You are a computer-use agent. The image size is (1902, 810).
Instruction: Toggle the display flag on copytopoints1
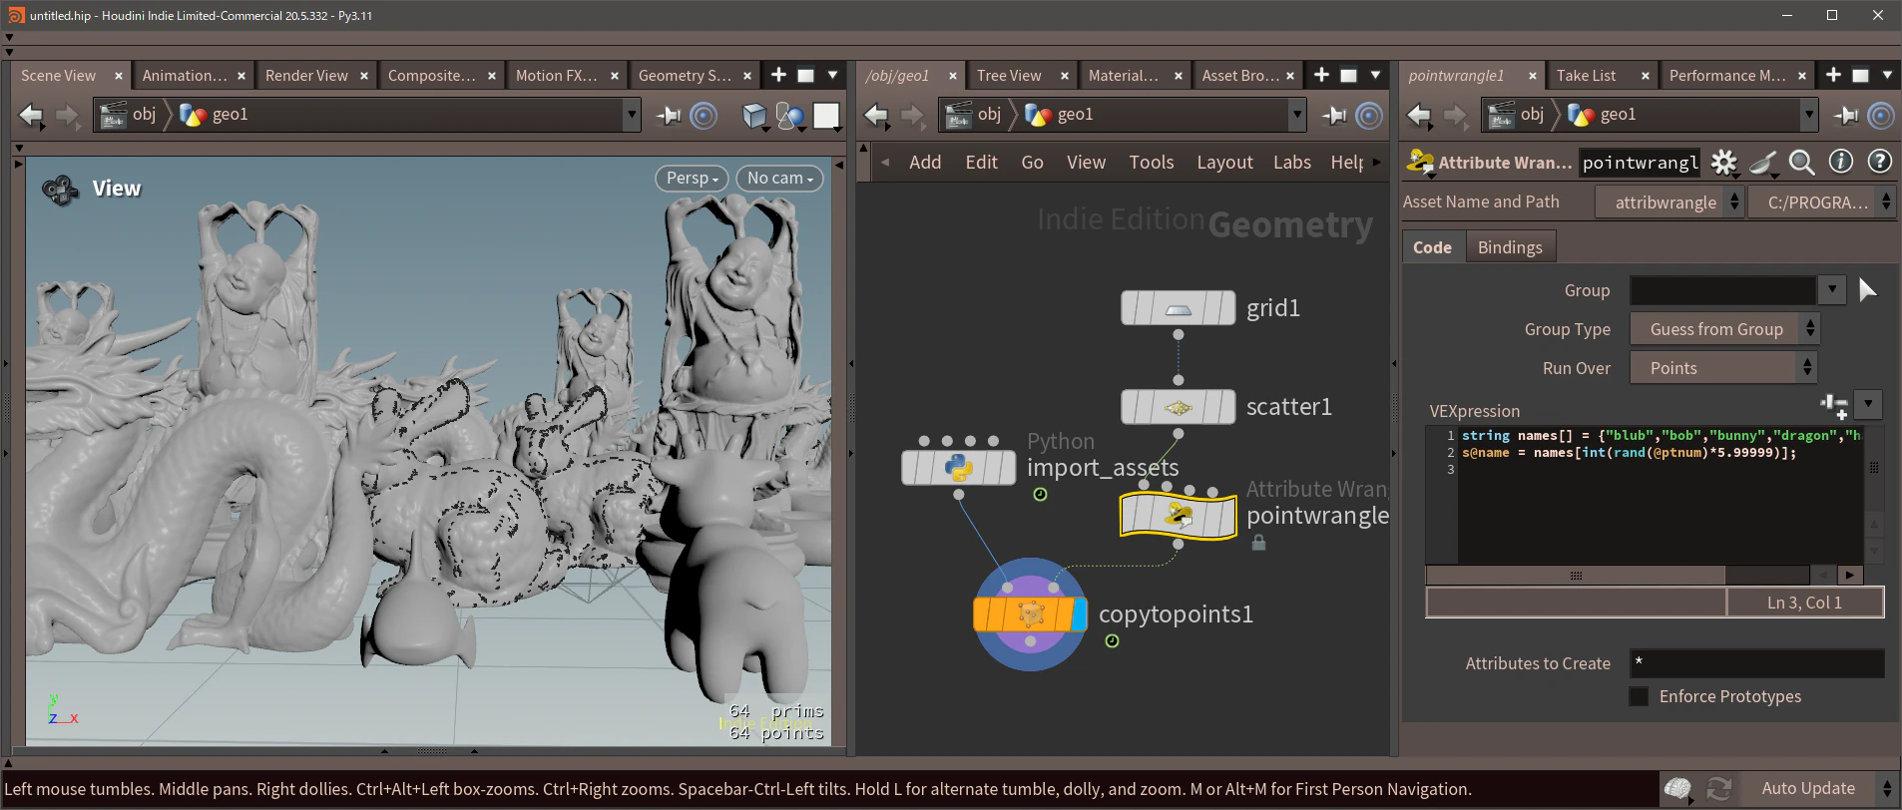[1079, 613]
